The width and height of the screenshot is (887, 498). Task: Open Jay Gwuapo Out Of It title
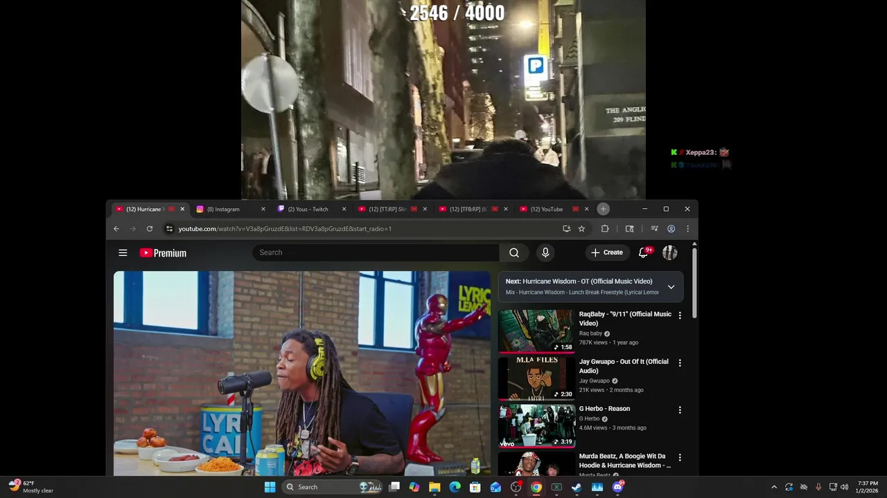pyautogui.click(x=624, y=366)
